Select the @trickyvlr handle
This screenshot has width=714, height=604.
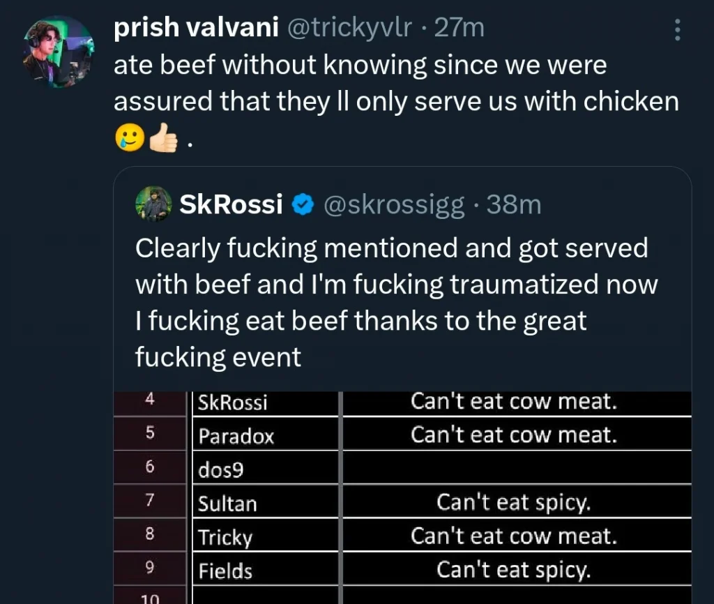347,28
